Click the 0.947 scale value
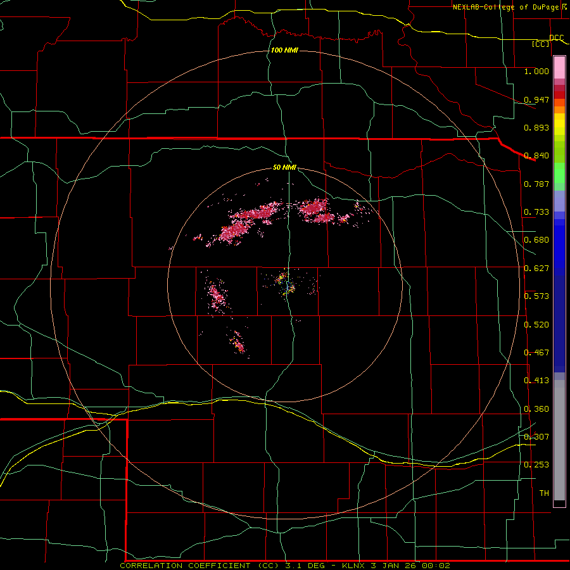 536,99
